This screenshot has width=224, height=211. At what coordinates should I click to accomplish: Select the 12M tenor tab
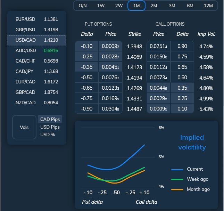click(208, 6)
